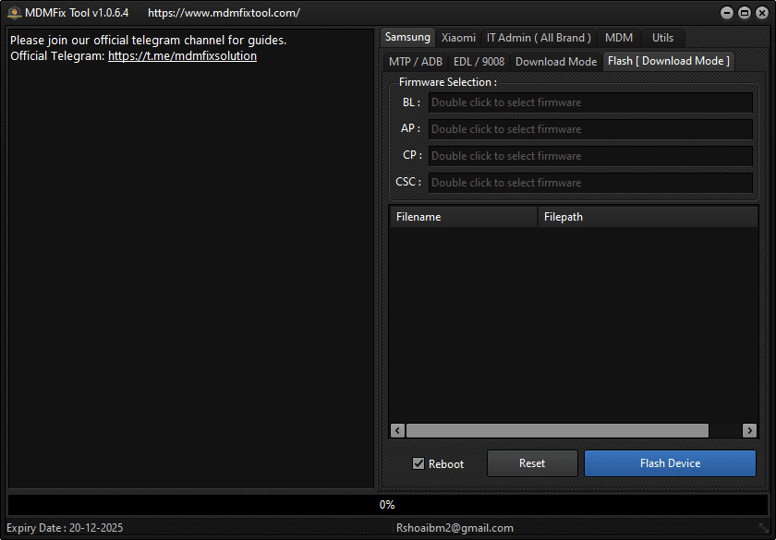Switch to the MTP / ADB tab
Screen dimensions: 776x540
tap(415, 61)
